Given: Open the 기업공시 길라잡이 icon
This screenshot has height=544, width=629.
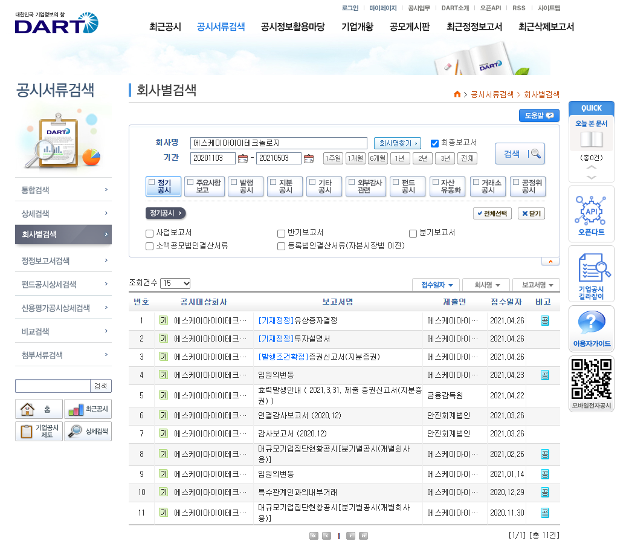Looking at the screenshot, I should point(591,274).
